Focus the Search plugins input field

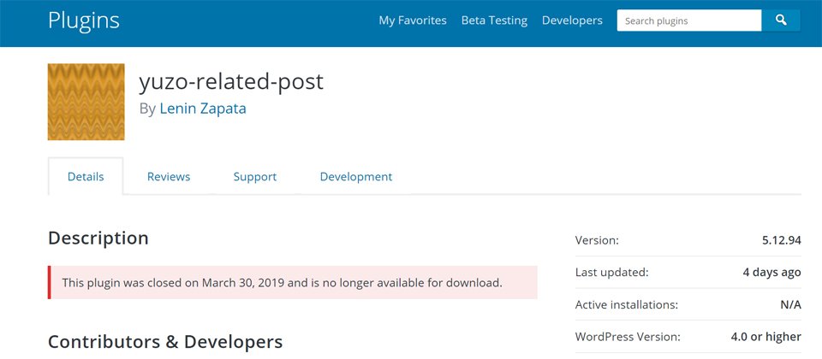pyautogui.click(x=688, y=21)
